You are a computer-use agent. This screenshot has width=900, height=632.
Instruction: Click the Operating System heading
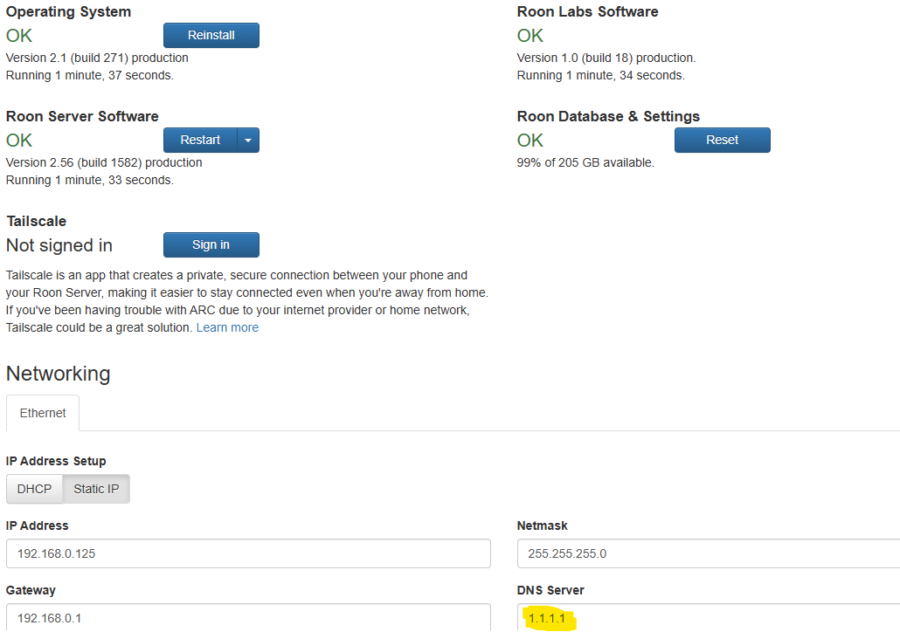pos(68,12)
